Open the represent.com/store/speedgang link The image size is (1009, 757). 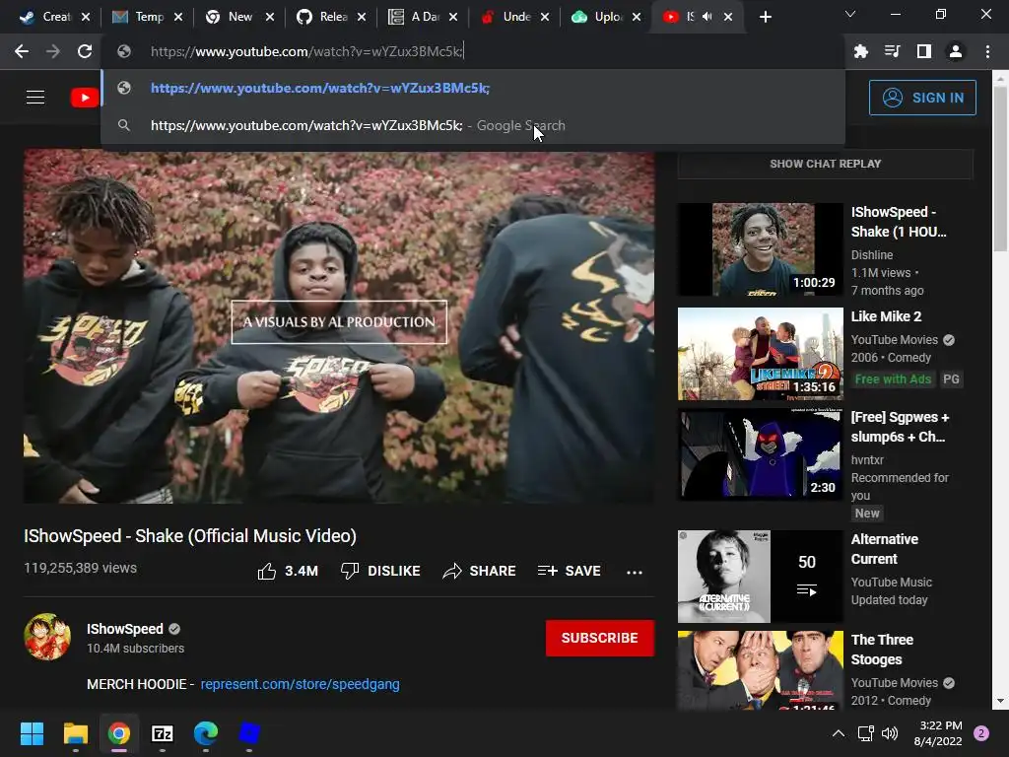click(300, 684)
